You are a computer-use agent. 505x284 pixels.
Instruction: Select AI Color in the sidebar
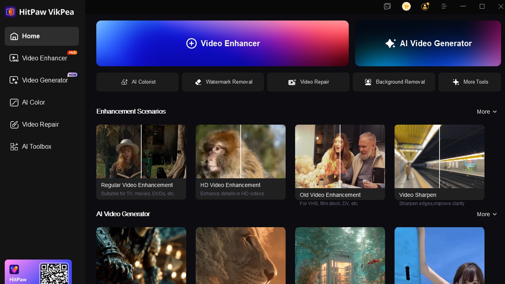(x=42, y=103)
